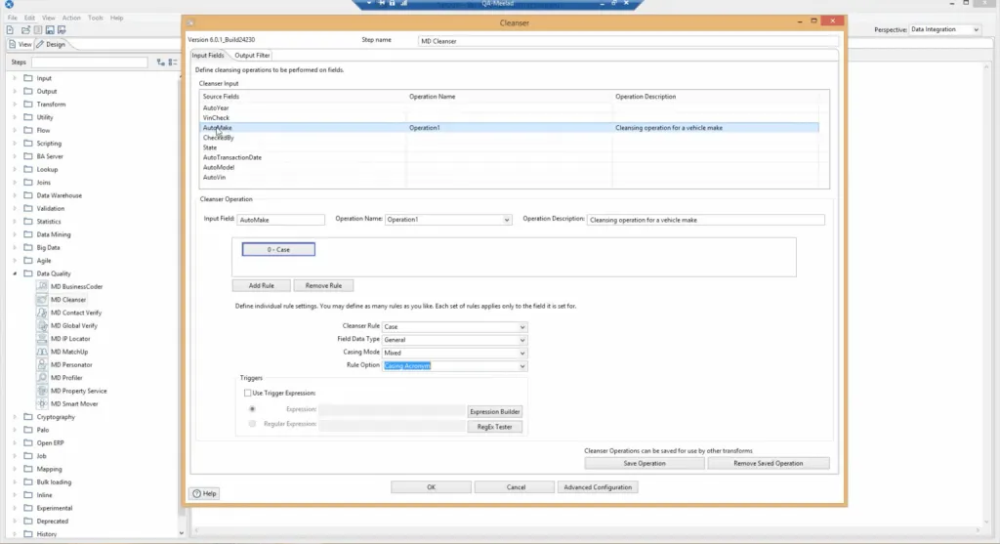Viewport: 1000px width, 544px height.
Task: Select the Expression radio button
Action: point(252,409)
